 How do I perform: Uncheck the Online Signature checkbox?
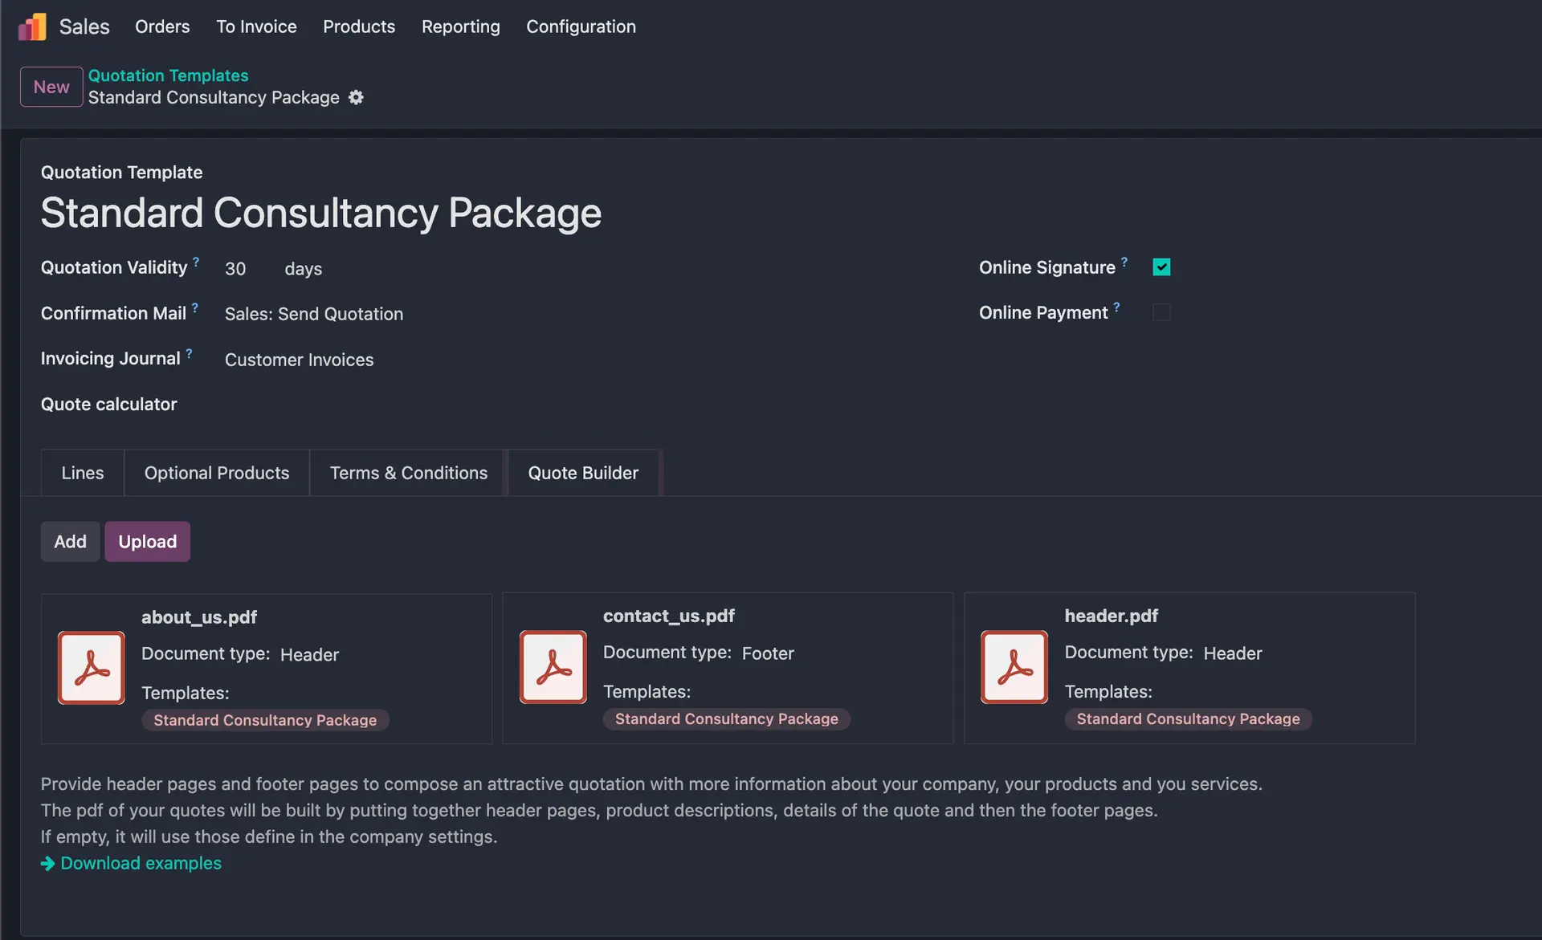click(1161, 267)
